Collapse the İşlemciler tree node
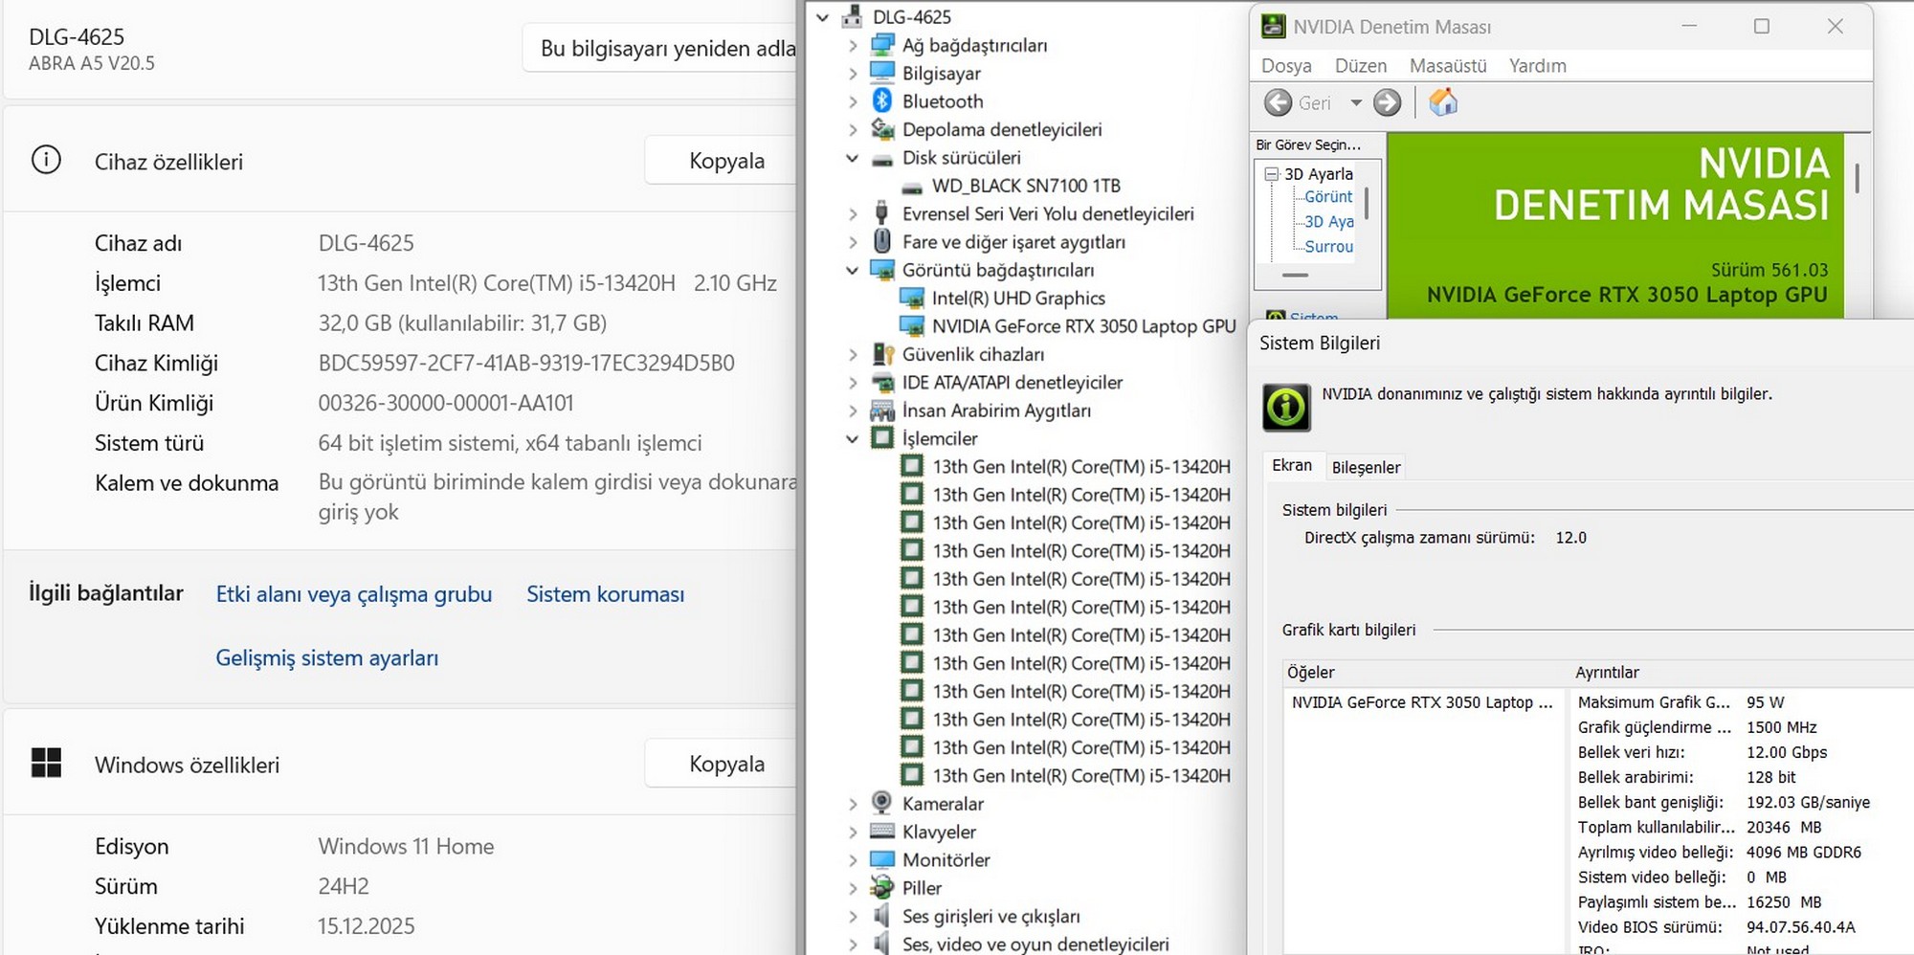1914x955 pixels. coord(852,439)
